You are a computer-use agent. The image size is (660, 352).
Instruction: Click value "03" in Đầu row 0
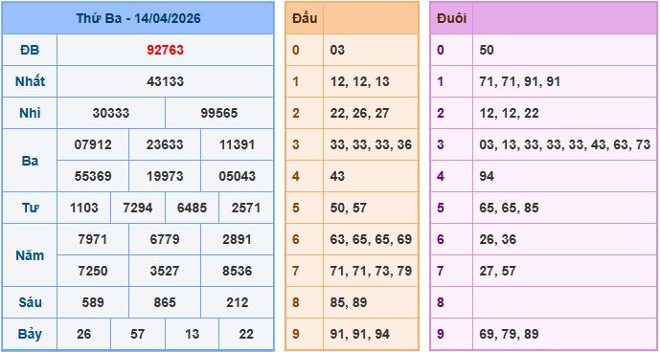pyautogui.click(x=337, y=50)
